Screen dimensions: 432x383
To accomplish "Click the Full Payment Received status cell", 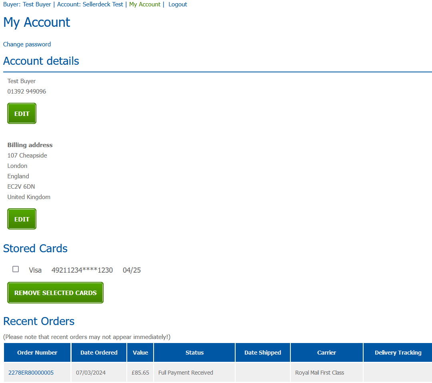I will click(186, 373).
